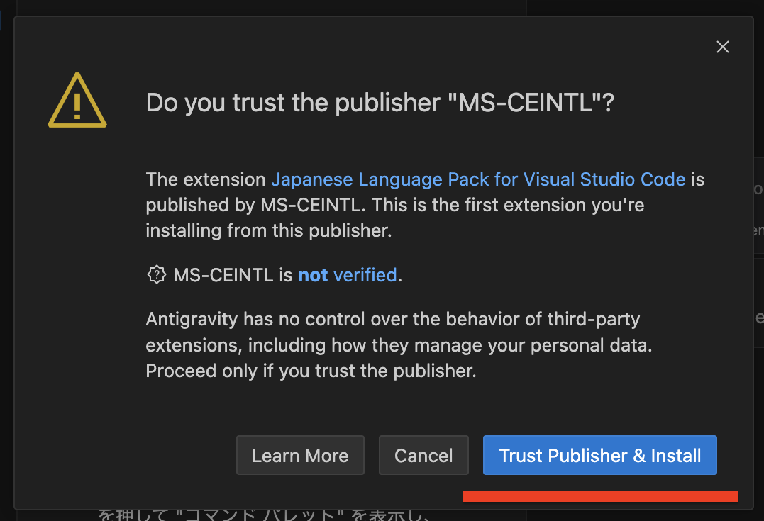The image size is (764, 521).
Task: Click the "published by MS-CEINTL" sentence
Action: point(255,205)
